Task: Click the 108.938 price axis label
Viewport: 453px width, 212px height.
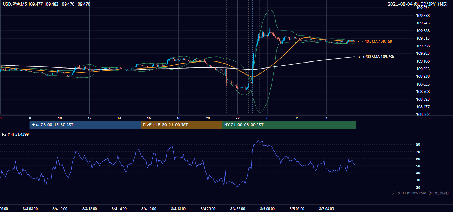Action: pyautogui.click(x=423, y=76)
